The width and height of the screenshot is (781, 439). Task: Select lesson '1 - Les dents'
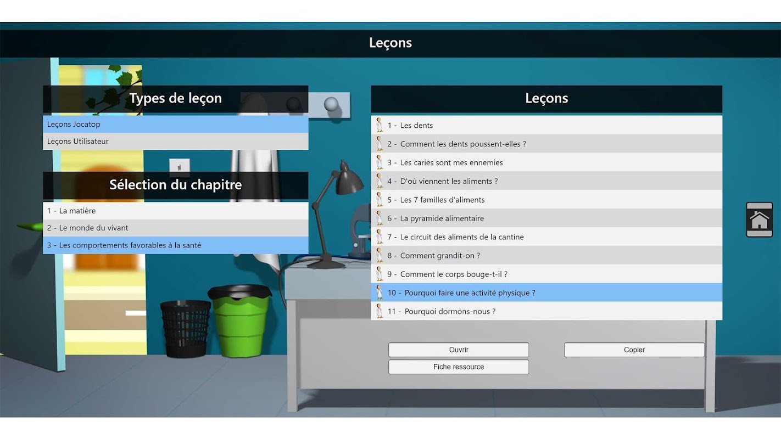pos(546,125)
